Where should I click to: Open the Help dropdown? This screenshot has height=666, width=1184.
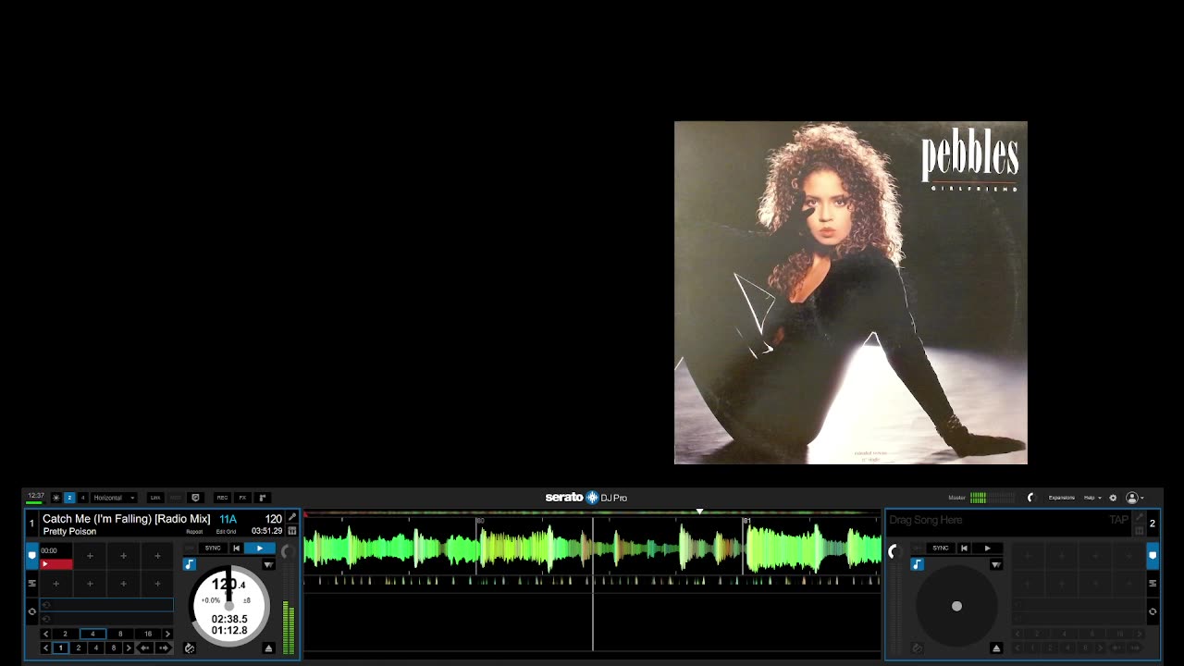[x=1092, y=498]
